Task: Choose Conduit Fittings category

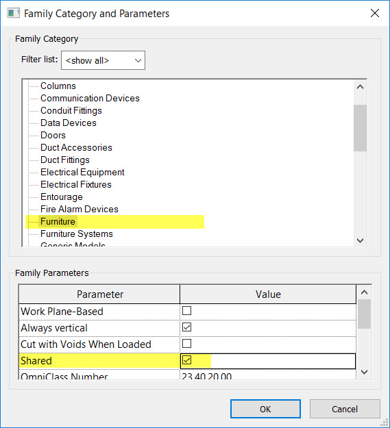Action: click(x=71, y=110)
